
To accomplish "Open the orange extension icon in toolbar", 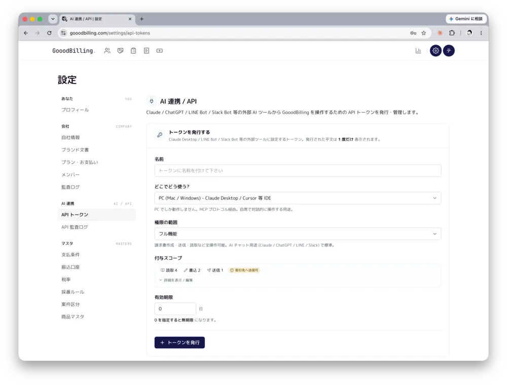I will [x=440, y=33].
